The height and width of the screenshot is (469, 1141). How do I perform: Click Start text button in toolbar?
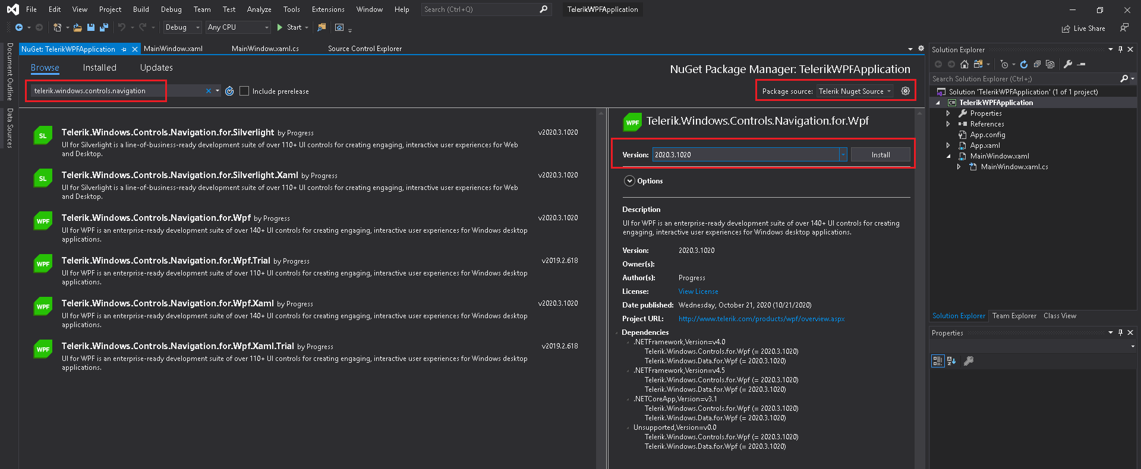pyautogui.click(x=294, y=27)
